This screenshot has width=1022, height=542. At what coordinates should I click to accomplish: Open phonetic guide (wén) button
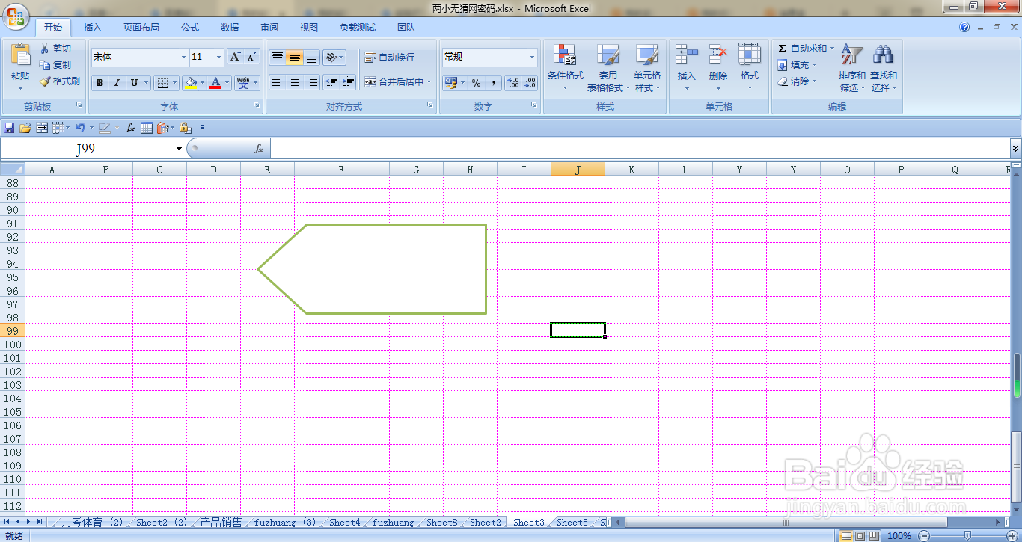[x=243, y=83]
